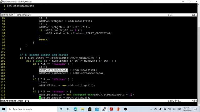This screenshot has width=200, height=112.
Task: Open the volume speaker tray icon
Action: pos(174,109)
